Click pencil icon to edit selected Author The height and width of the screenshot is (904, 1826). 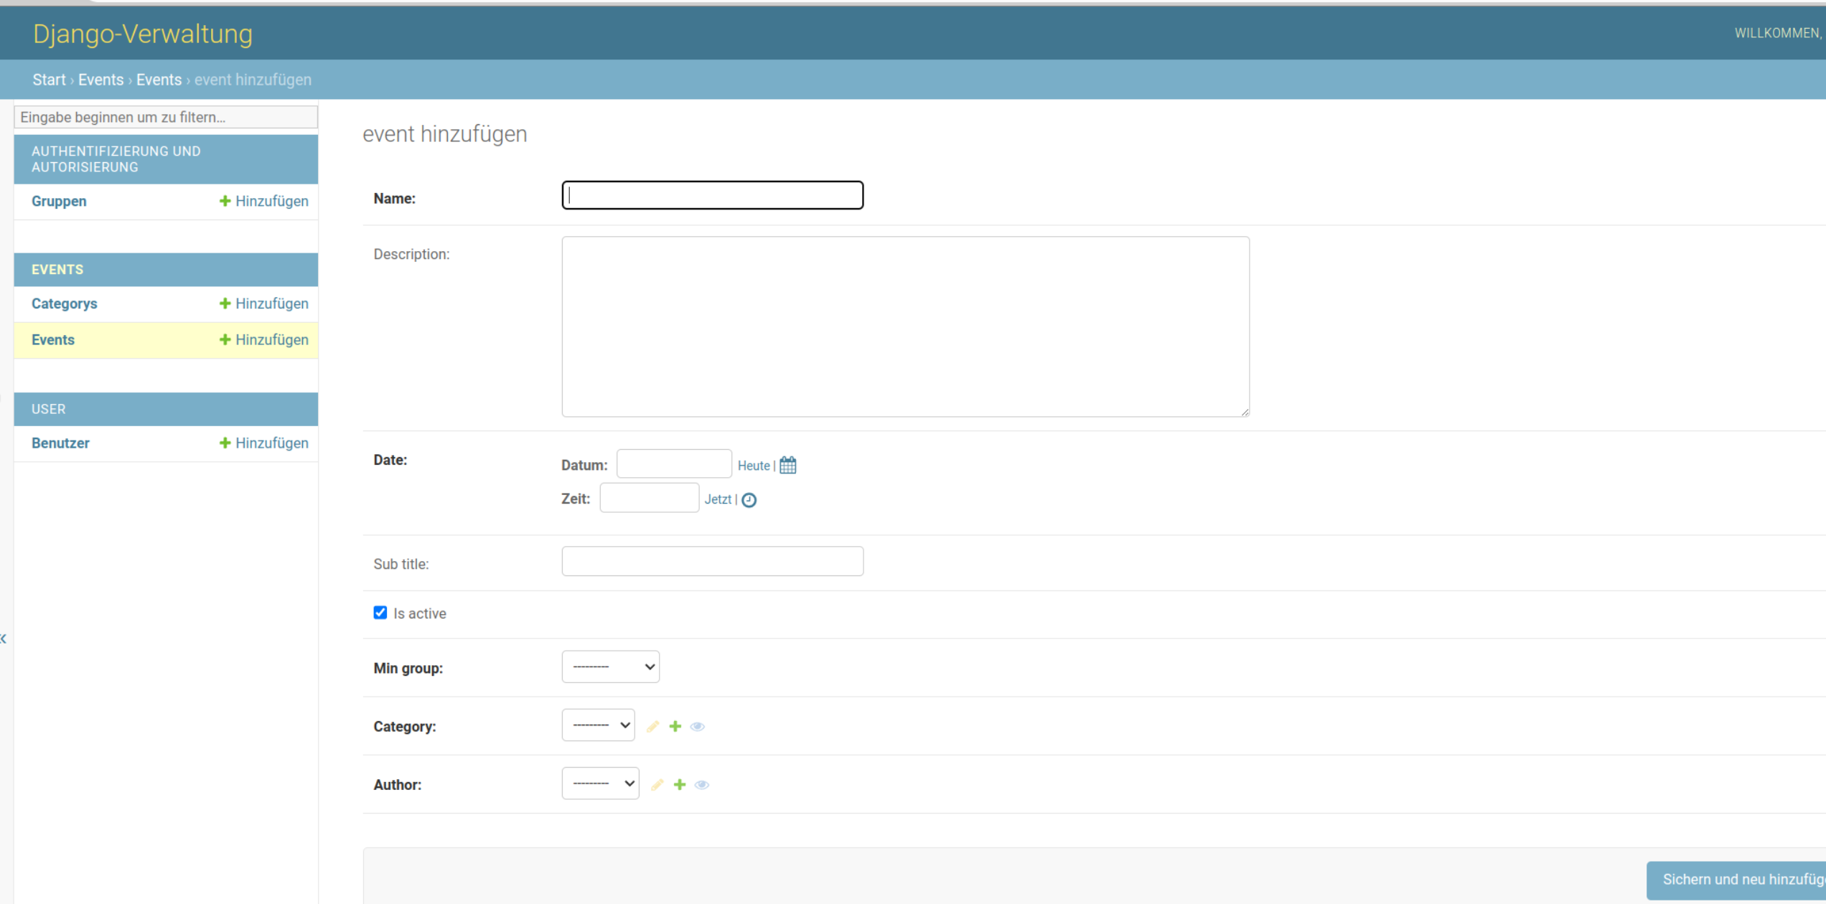pos(657,784)
